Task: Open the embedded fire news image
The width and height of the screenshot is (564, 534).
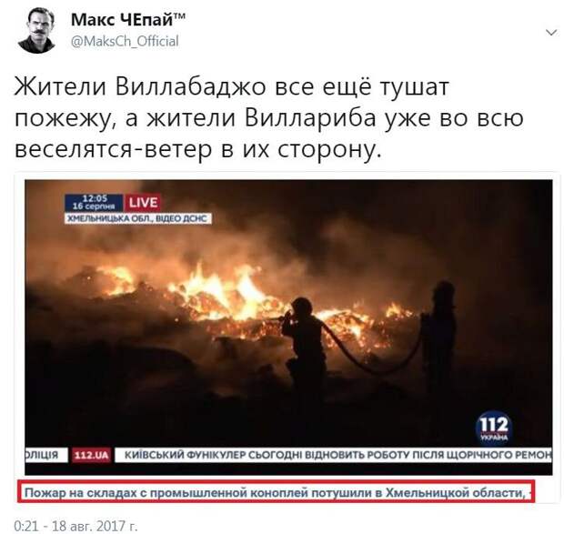Action: coord(288,327)
